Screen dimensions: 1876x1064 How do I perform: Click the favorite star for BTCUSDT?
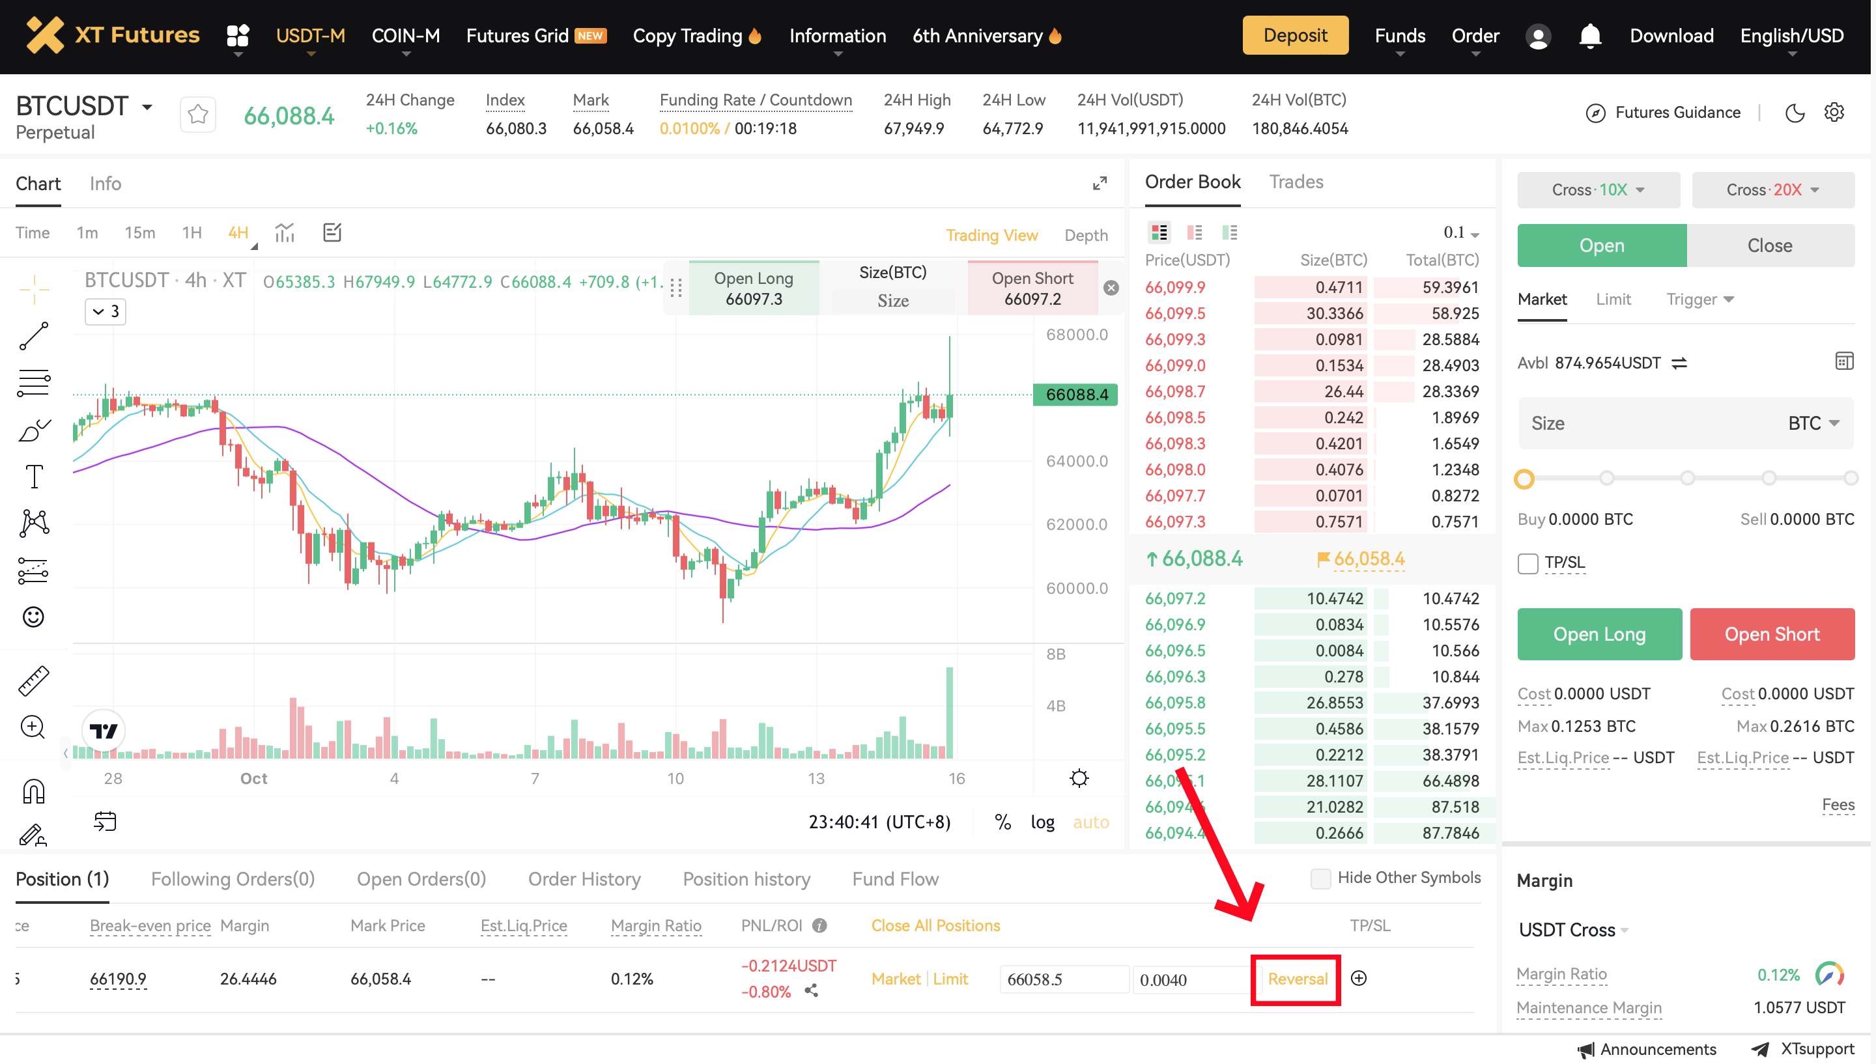(197, 115)
